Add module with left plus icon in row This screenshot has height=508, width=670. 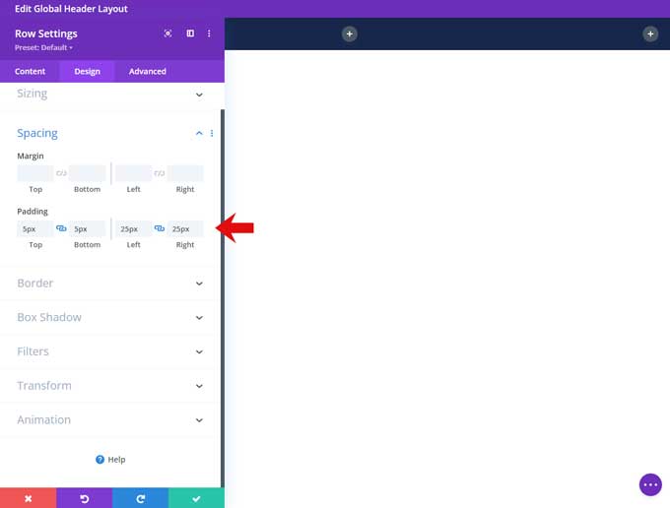pyautogui.click(x=349, y=33)
